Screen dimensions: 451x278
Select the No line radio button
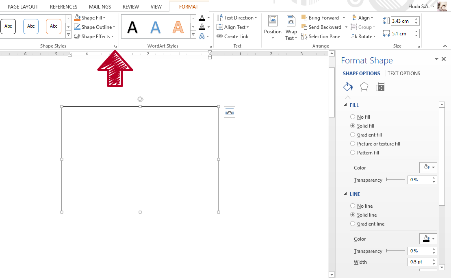(x=353, y=206)
